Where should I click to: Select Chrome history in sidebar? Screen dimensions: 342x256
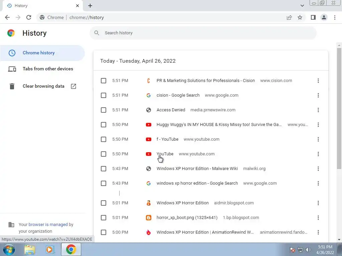click(x=42, y=53)
